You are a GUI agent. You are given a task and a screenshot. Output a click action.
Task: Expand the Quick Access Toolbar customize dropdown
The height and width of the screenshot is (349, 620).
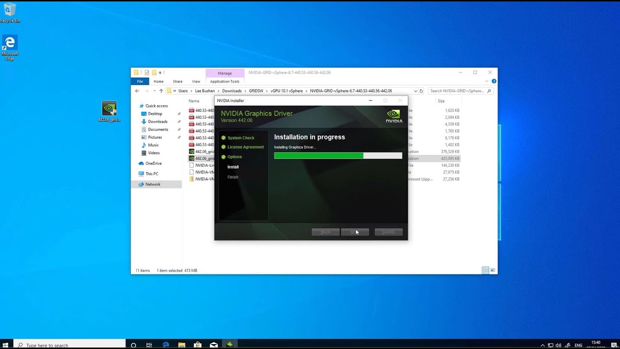click(160, 73)
